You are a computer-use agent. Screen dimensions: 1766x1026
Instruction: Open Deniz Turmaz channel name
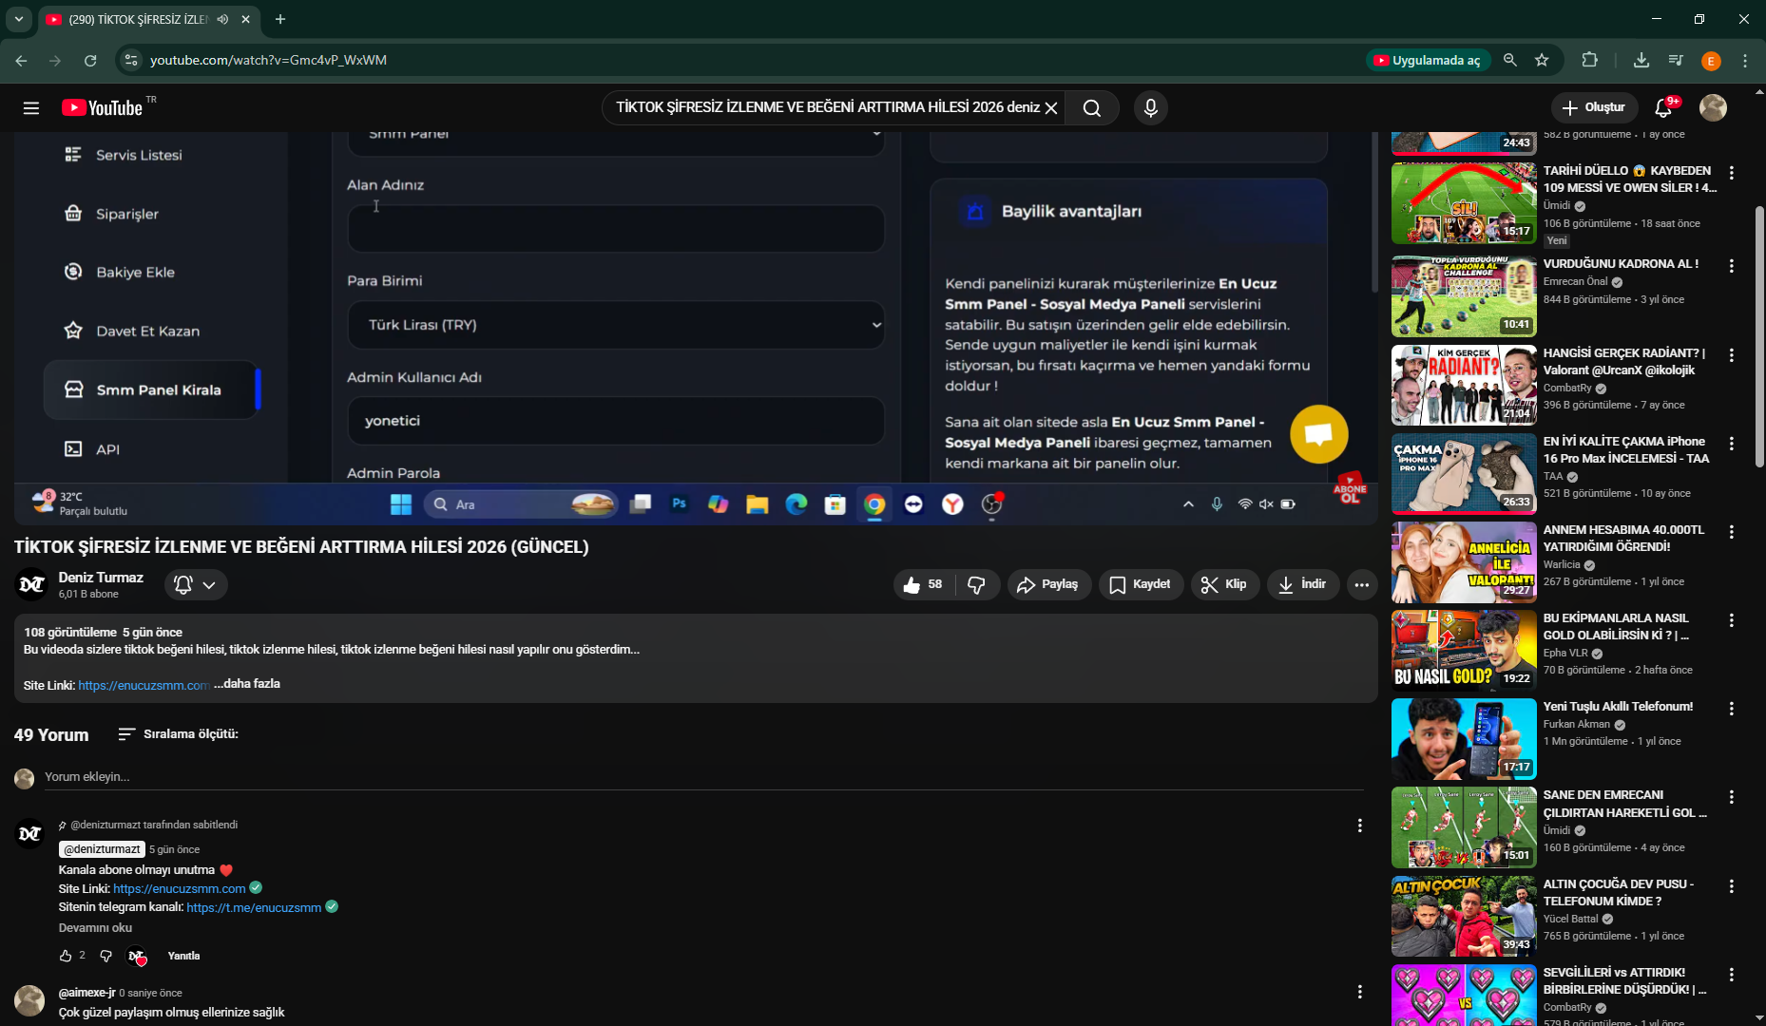(x=101, y=578)
